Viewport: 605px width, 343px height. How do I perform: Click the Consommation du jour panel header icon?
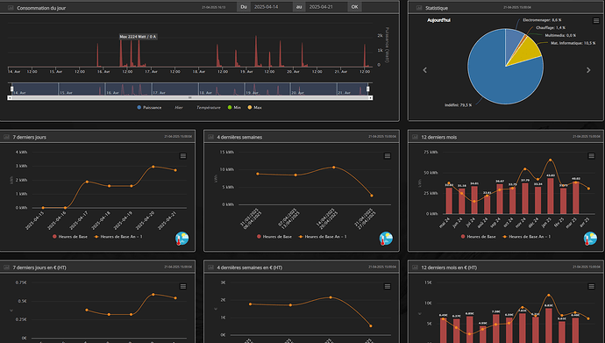(11, 8)
